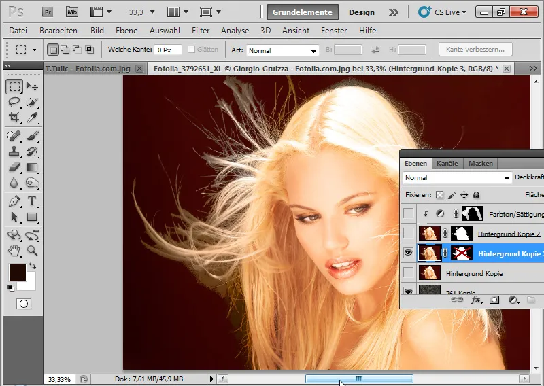
Task: Open the layer blend mode dropdown
Action: coord(457,178)
